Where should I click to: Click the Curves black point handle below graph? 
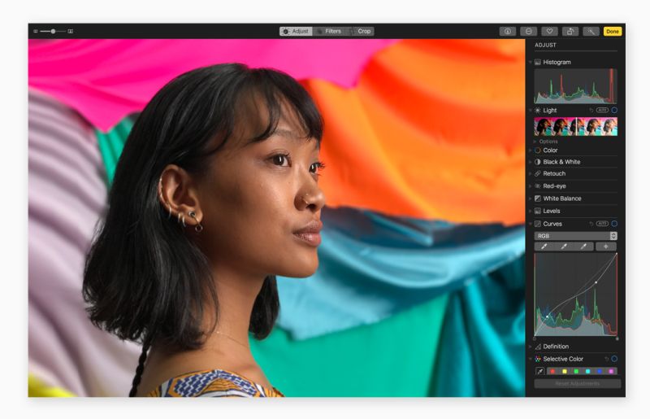click(x=535, y=338)
